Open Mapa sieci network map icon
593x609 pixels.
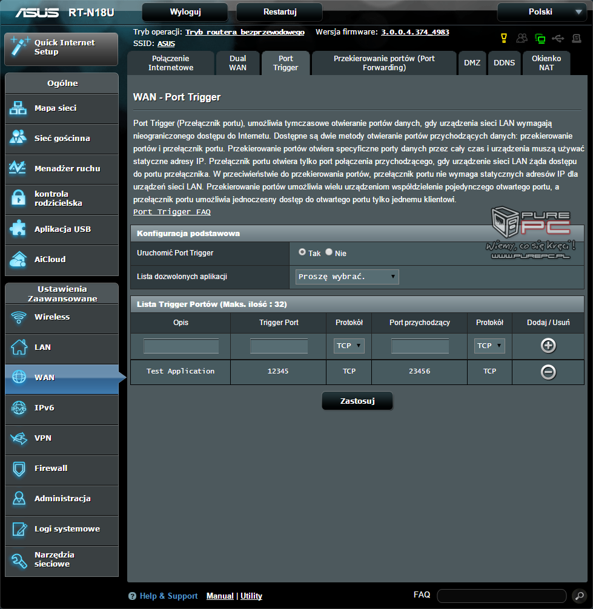click(x=18, y=108)
